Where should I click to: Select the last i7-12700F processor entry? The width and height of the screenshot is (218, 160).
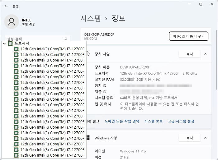(x=52, y=155)
